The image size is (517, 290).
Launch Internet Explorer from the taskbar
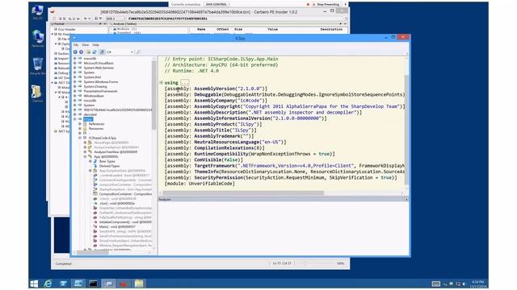(48, 284)
